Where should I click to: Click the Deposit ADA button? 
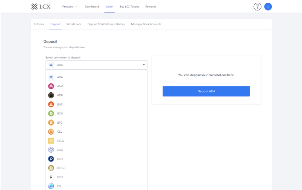(206, 91)
